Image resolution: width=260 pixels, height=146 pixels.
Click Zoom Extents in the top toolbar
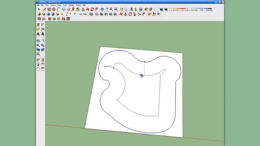point(116,9)
